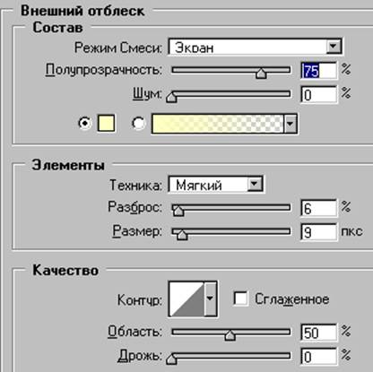This screenshot has width=373, height=372.
Task: Enable the Сглаженное anti-aliased checkbox
Action: (240, 298)
